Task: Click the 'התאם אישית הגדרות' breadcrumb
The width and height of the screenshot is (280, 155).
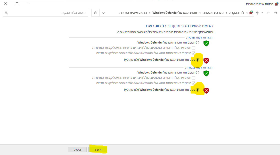Action: 133,13
